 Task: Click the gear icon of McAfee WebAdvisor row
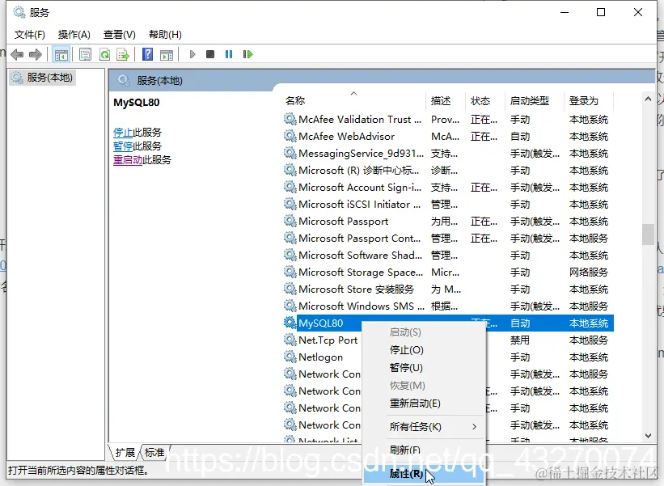coord(290,136)
